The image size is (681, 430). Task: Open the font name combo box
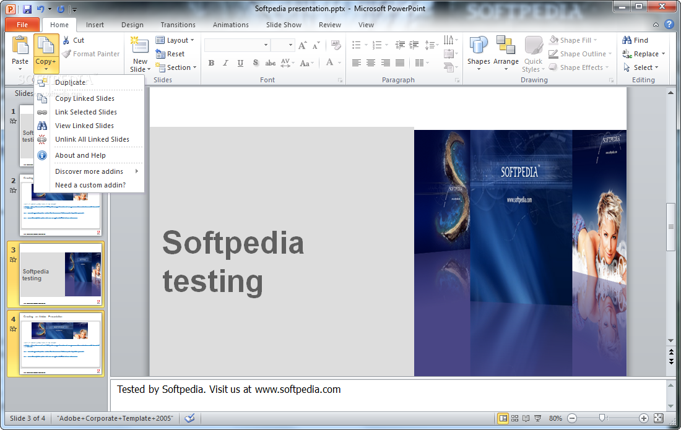236,45
